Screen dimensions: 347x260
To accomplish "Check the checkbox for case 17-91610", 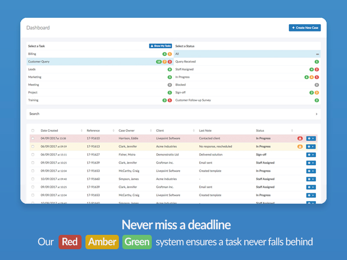I will pos(33,138).
